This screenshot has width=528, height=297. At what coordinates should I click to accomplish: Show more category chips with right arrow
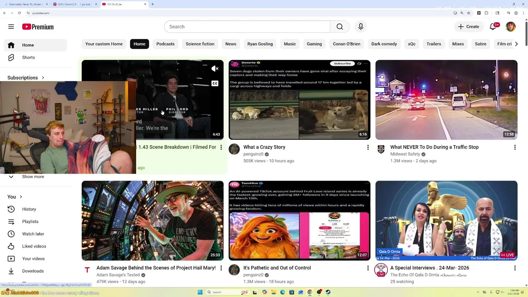(516, 44)
